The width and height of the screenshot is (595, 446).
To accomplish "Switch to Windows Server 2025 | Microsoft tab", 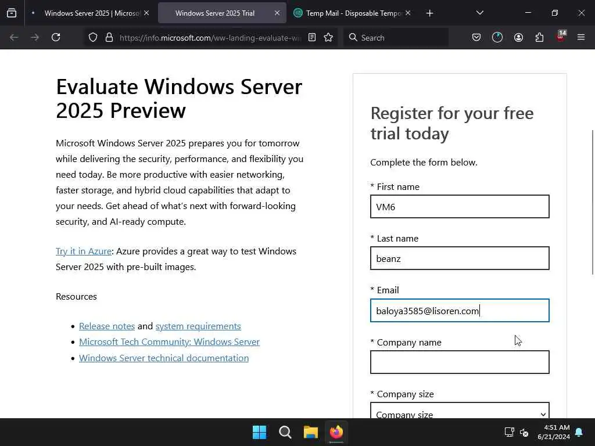I will click(91, 13).
